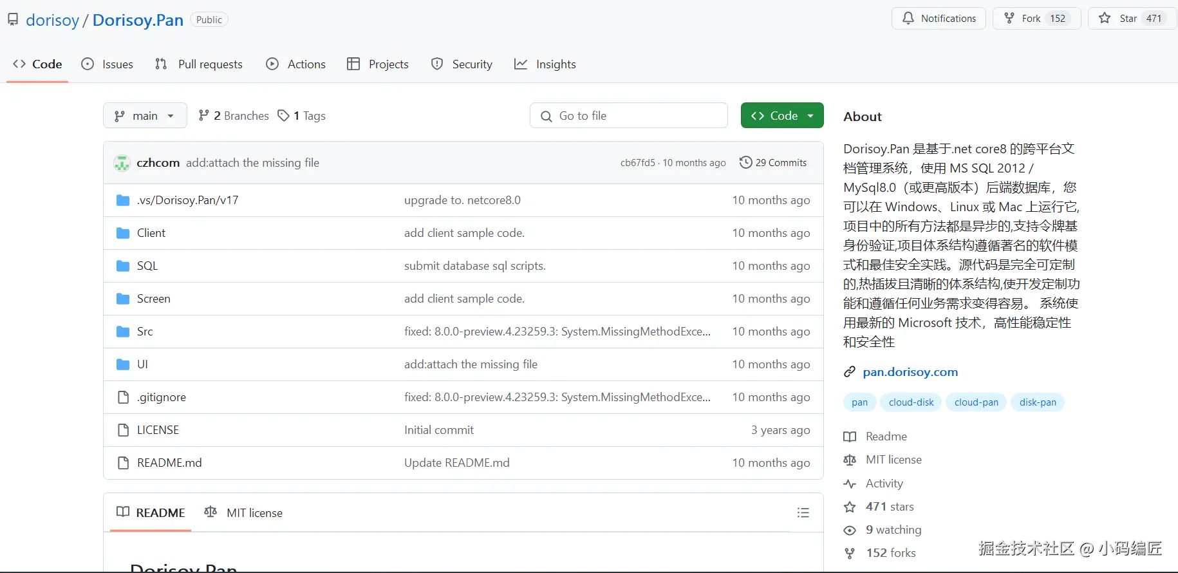Viewport: 1178px width, 573px height.
Task: Click the Go to file search field
Action: (x=629, y=116)
